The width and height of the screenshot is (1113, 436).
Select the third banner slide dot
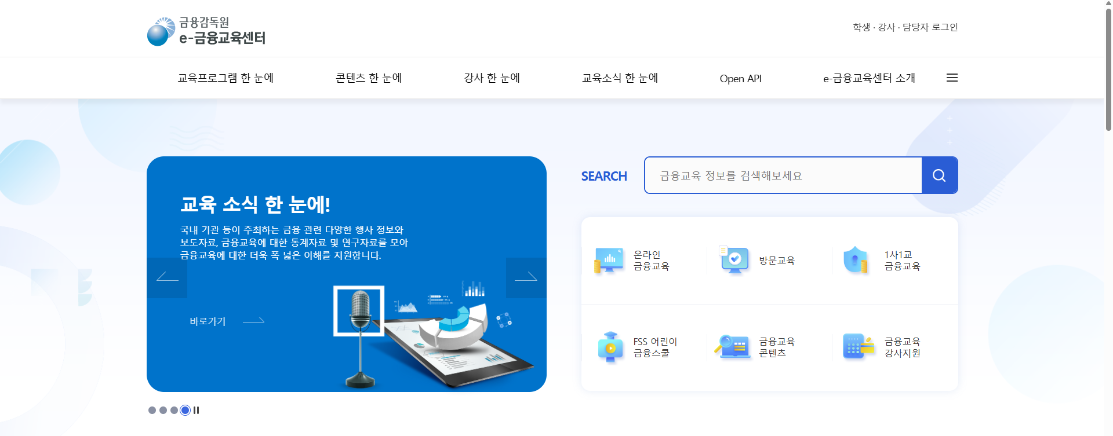(174, 410)
